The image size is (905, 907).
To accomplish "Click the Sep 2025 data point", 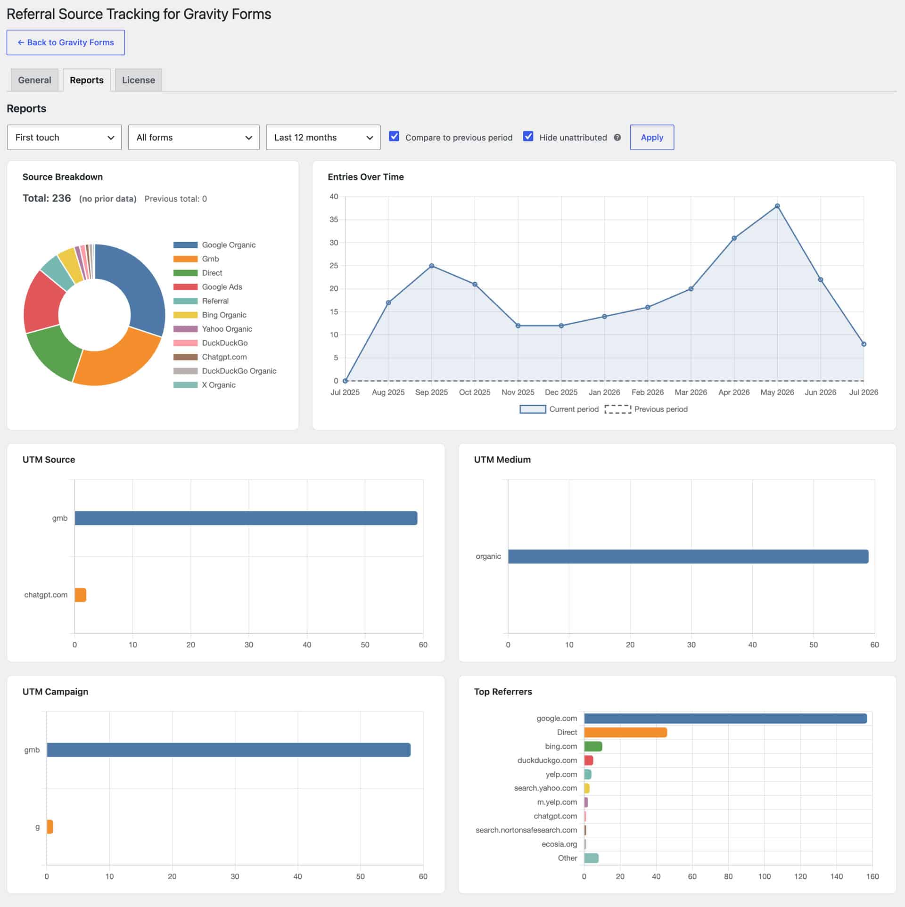I will point(431,266).
